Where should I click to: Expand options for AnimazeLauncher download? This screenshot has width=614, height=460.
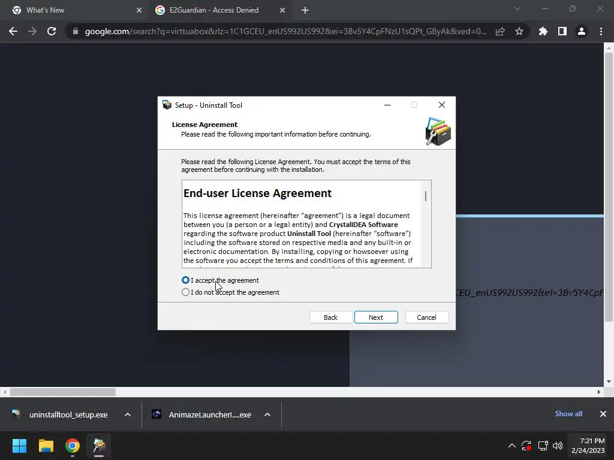click(267, 414)
